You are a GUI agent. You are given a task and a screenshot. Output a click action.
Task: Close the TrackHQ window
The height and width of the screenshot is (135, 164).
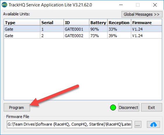(155, 5)
